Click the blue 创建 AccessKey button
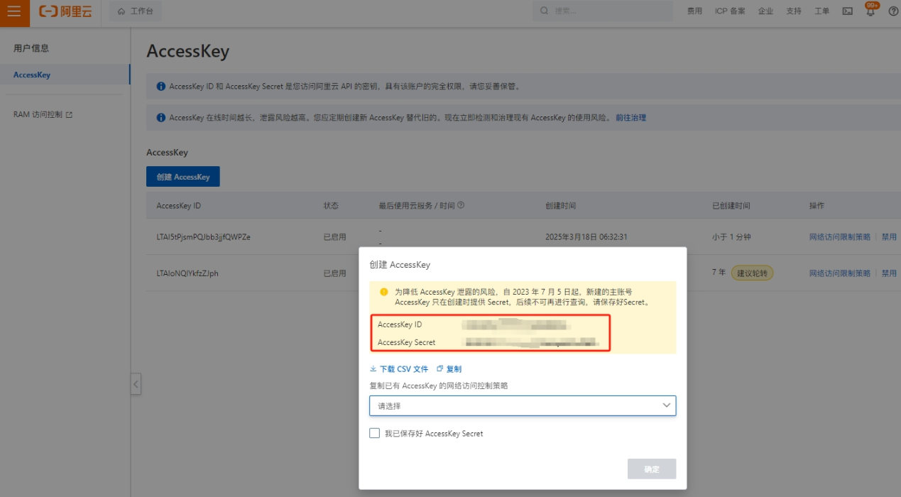 pyautogui.click(x=183, y=177)
